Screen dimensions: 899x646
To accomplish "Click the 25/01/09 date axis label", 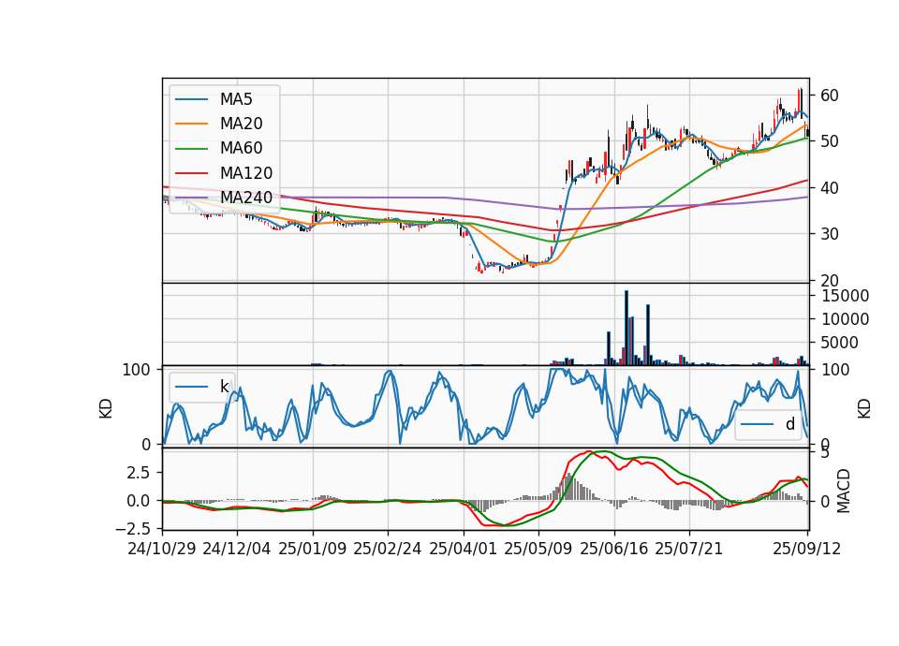I will pyautogui.click(x=313, y=549).
